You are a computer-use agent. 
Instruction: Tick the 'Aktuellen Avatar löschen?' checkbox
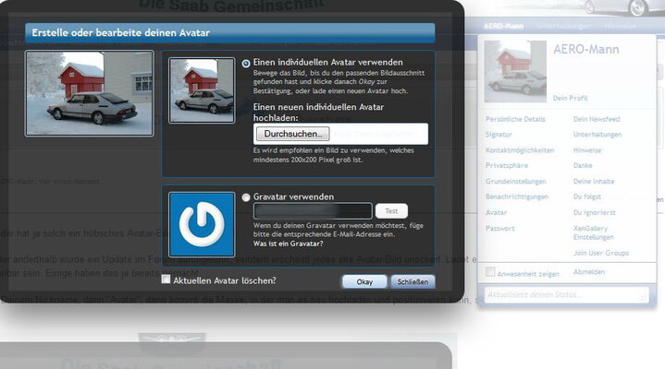[166, 280]
